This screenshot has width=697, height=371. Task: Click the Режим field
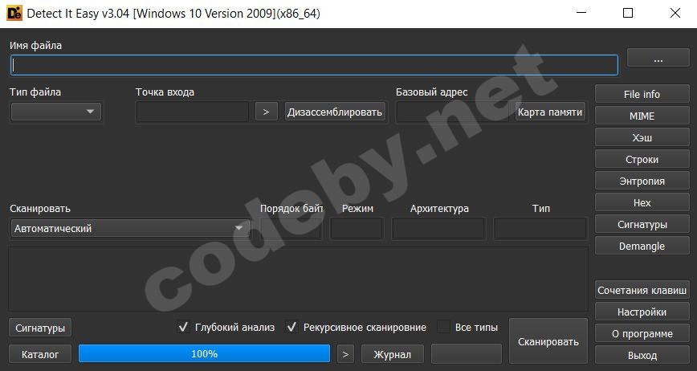pos(357,229)
